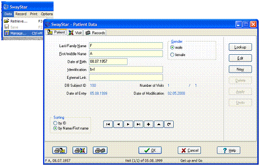The width and height of the screenshot is (260, 167).
Task: Click the Last/Family Name field
Action: click(126, 46)
